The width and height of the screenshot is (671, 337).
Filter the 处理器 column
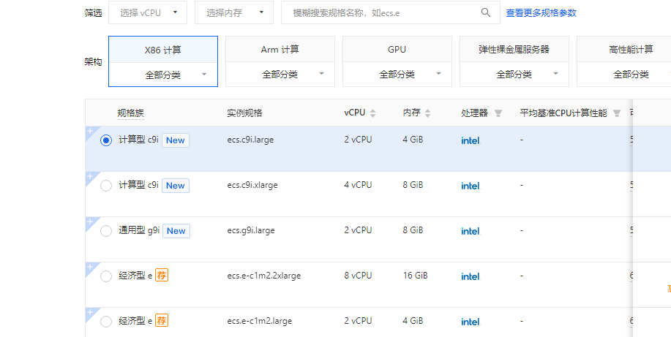click(498, 113)
